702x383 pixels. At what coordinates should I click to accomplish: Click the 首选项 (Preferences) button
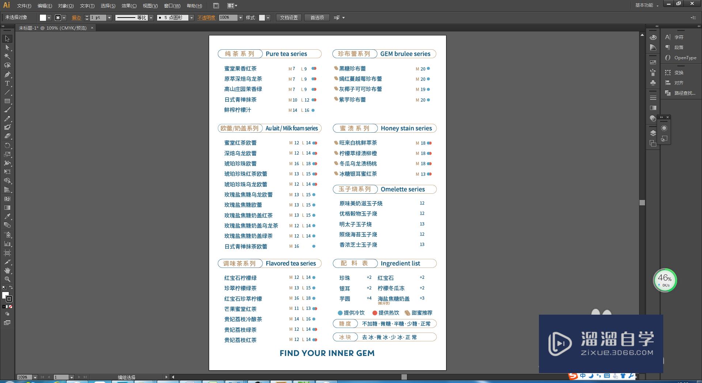tap(317, 17)
